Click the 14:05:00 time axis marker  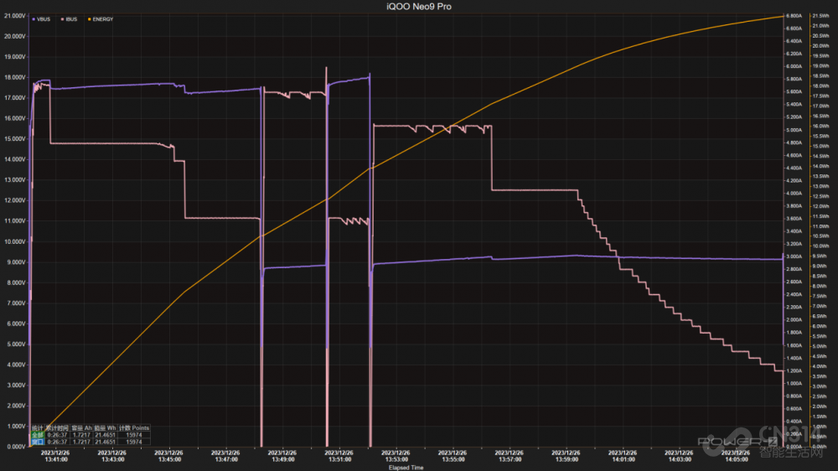pyautogui.click(x=737, y=459)
